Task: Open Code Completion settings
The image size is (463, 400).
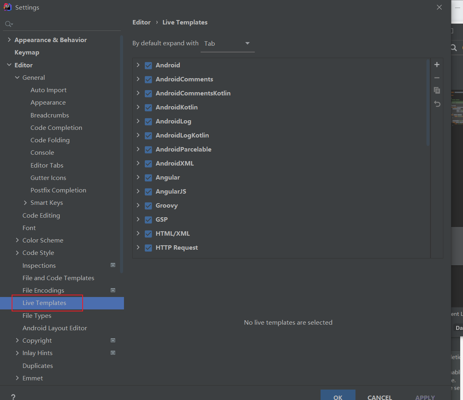Action: pos(57,128)
